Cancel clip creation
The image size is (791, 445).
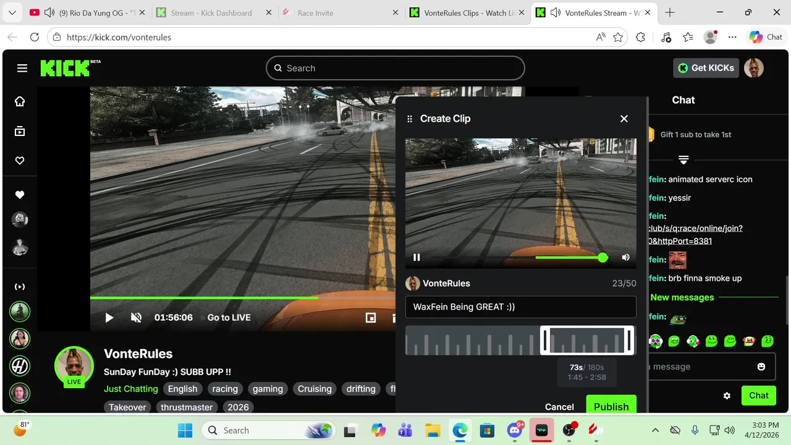(x=559, y=407)
